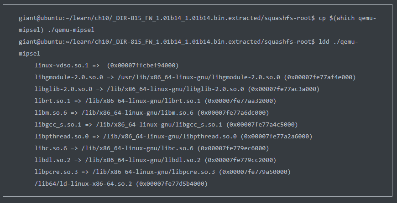Select the libdl.so.2 output line
Image resolution: width=397 pixels, height=203 pixels.
pos(156,160)
